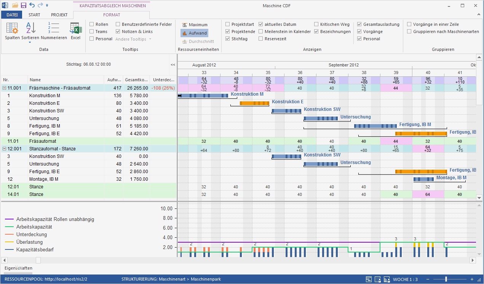Screen dimensions: 484x284
Task: Collapse the Stanzautomat - Stanze group
Action: pos(5,149)
